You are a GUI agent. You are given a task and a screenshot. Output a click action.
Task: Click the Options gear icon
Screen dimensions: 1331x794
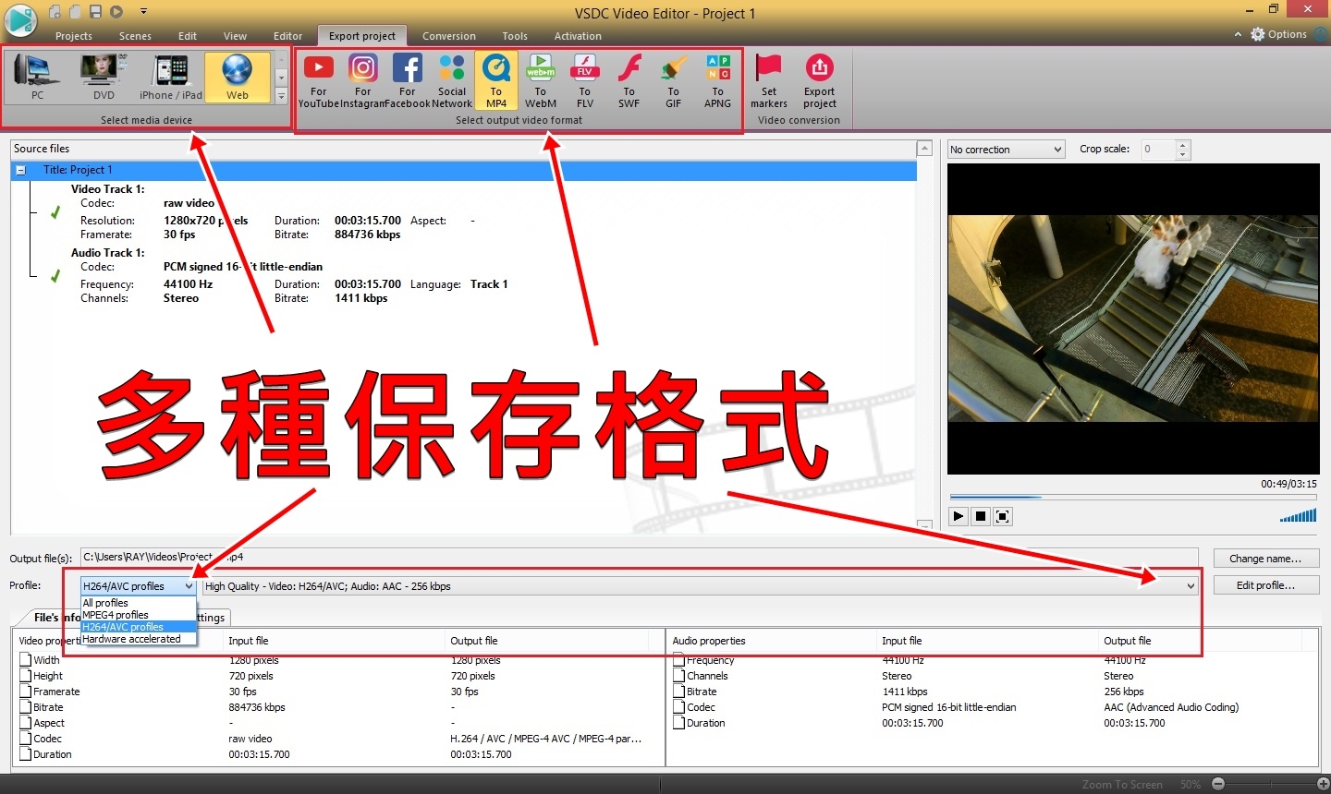(x=1258, y=34)
